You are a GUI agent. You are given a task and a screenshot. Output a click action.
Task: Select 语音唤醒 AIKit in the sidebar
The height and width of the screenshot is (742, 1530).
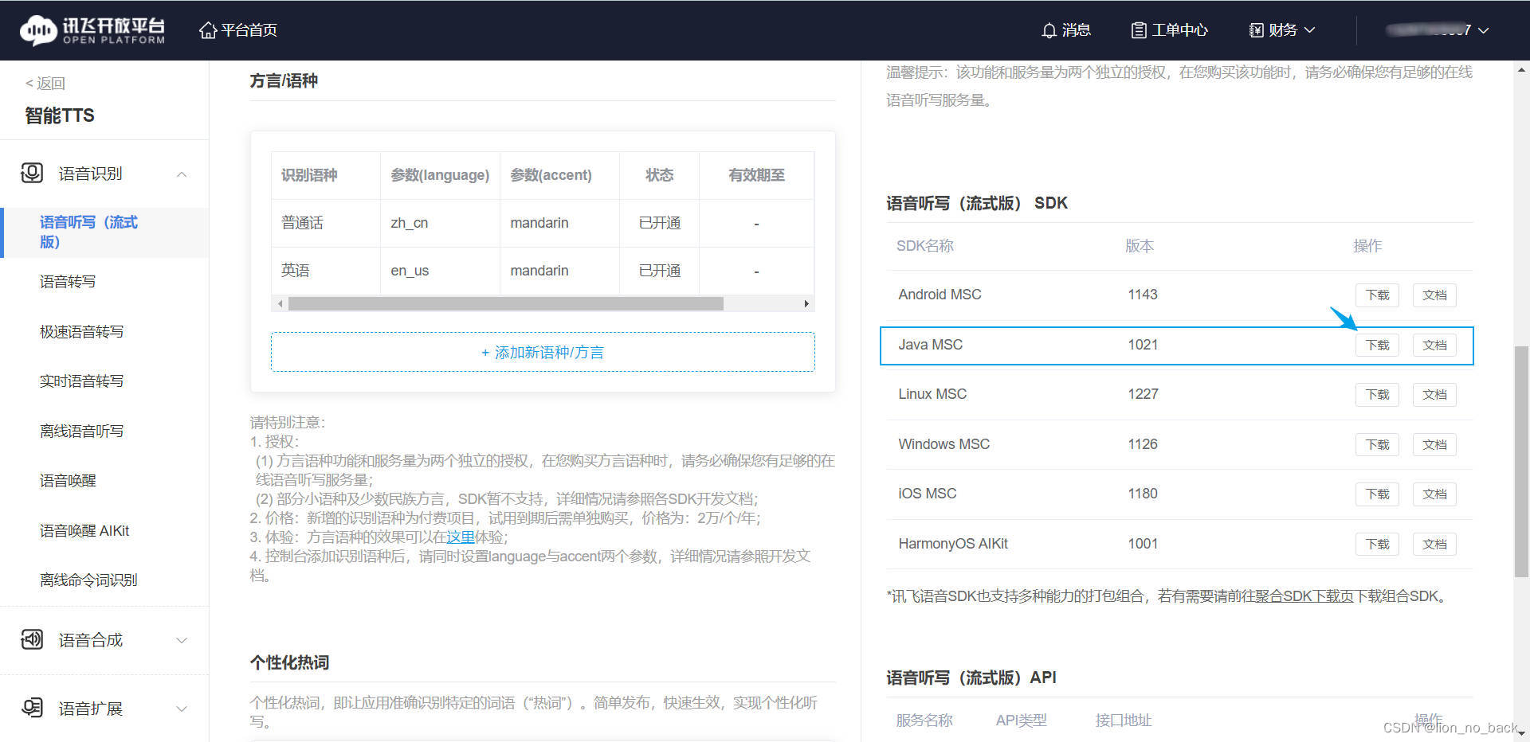[84, 530]
